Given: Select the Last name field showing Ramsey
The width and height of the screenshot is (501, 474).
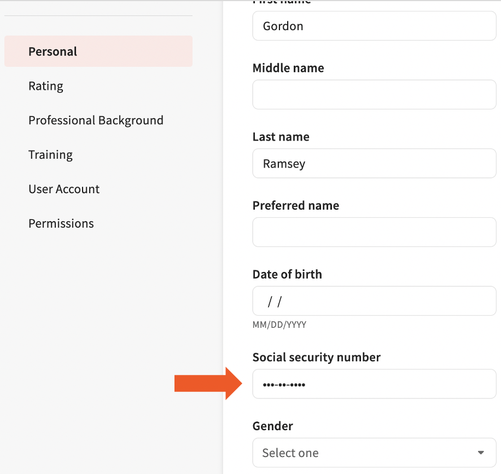Looking at the screenshot, I should coord(374,163).
